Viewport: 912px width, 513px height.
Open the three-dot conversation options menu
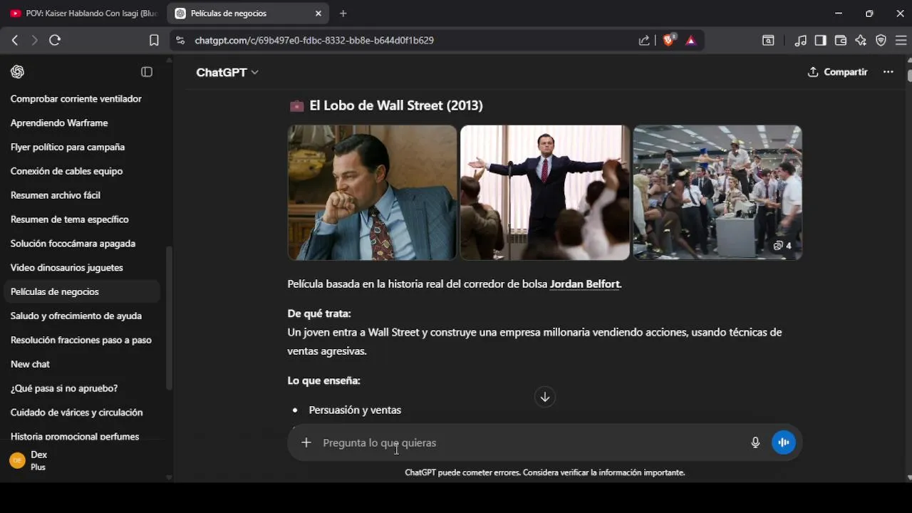click(x=888, y=72)
